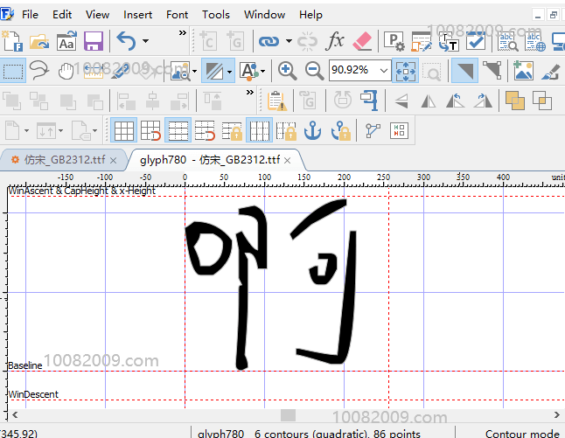
Task: Open the Tools menu
Action: coord(215,14)
